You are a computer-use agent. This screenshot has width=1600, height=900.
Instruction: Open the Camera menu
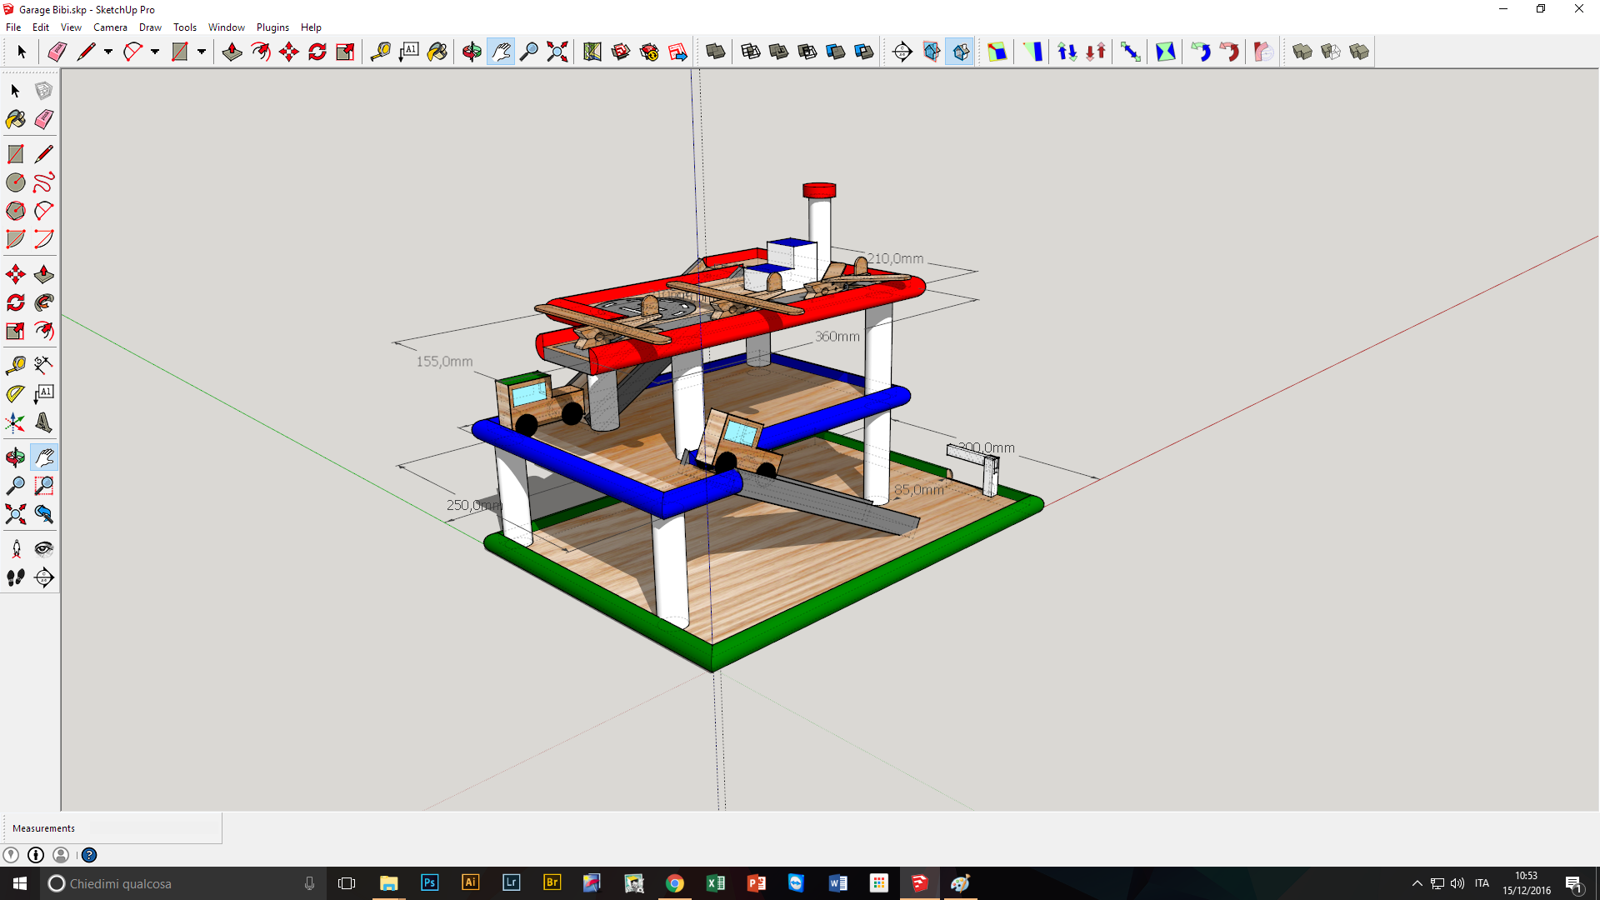pyautogui.click(x=110, y=27)
